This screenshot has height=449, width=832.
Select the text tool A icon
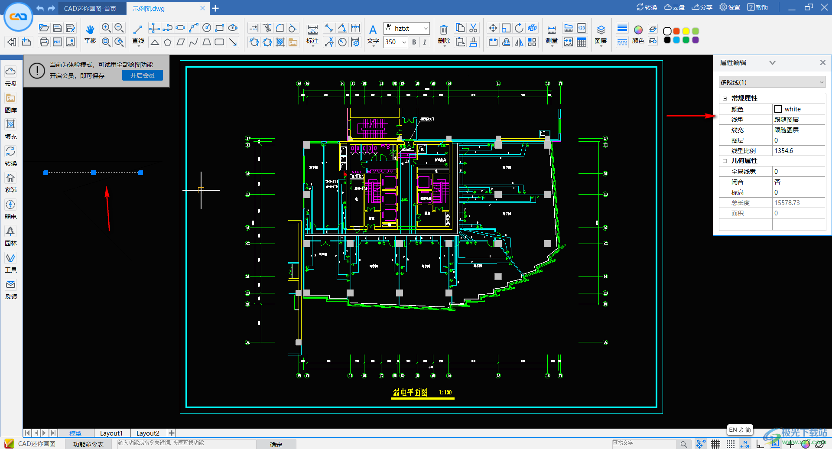tap(373, 29)
